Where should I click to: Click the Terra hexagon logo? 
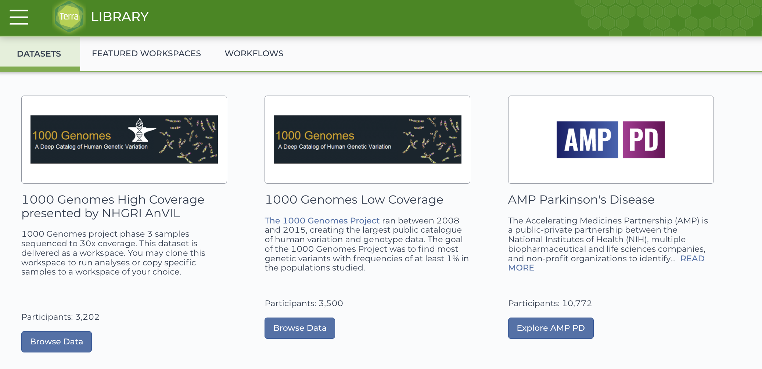(69, 17)
